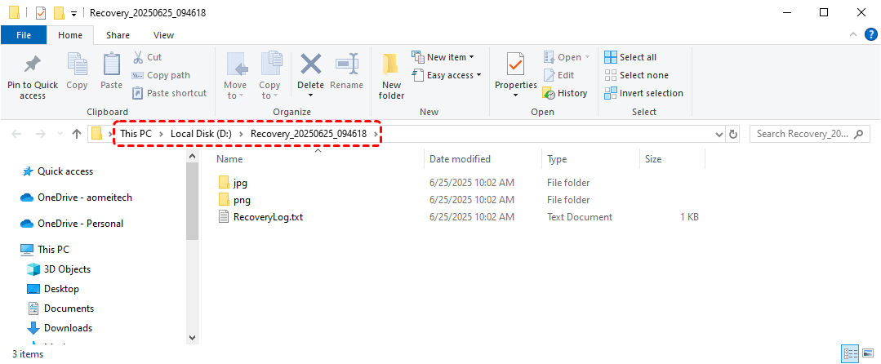This screenshot has height=364, width=881.
Task: Expand the Easy access dropdown
Action: [454, 75]
